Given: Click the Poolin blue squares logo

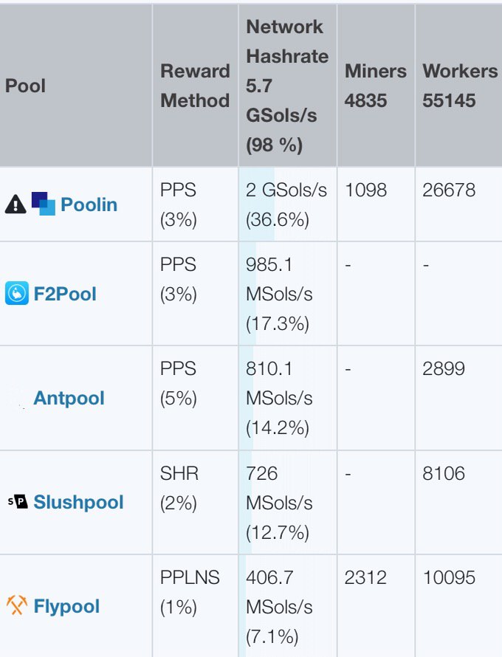Looking at the screenshot, I should click(43, 204).
